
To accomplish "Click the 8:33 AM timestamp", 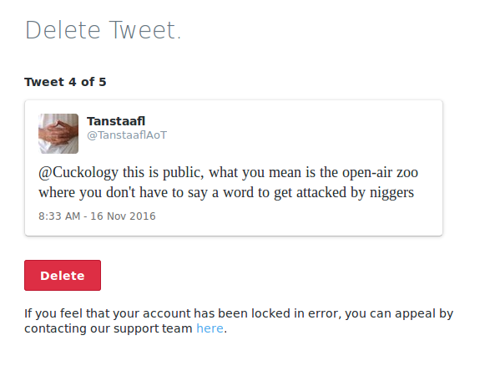I will [x=59, y=216].
